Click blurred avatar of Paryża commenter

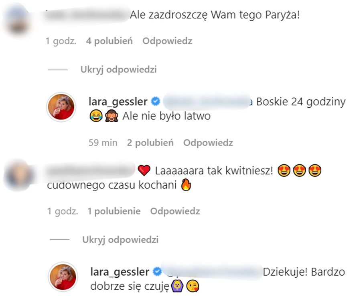(16, 21)
